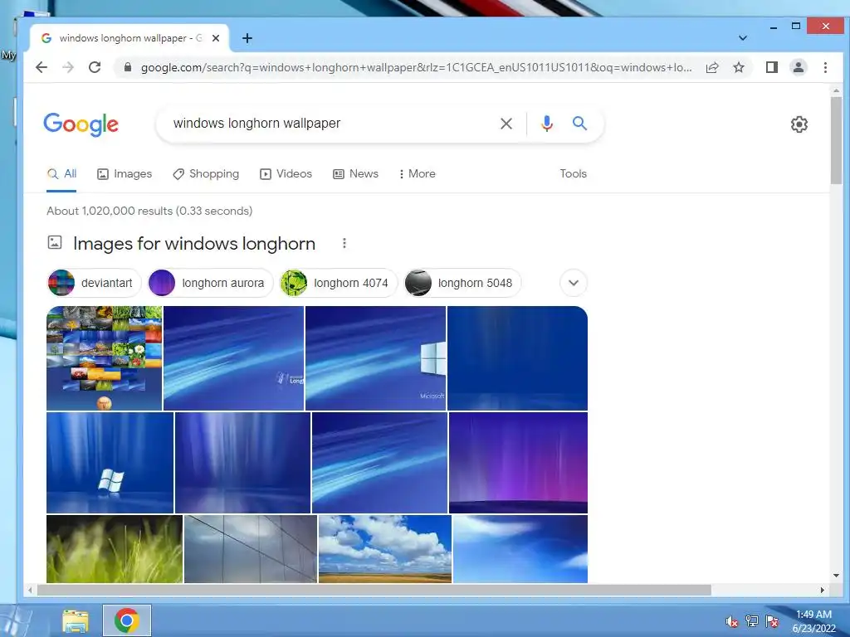Click the Windows Start button
The image size is (850, 637).
pyautogui.click(x=15, y=620)
